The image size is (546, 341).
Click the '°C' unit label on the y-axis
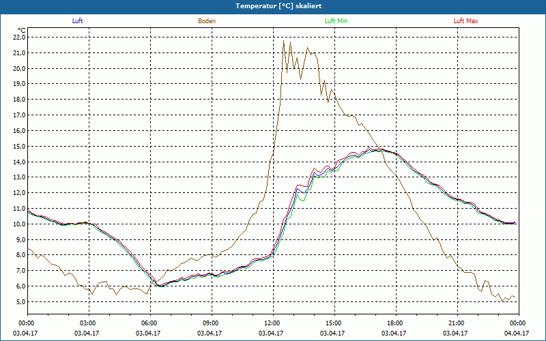click(x=22, y=31)
